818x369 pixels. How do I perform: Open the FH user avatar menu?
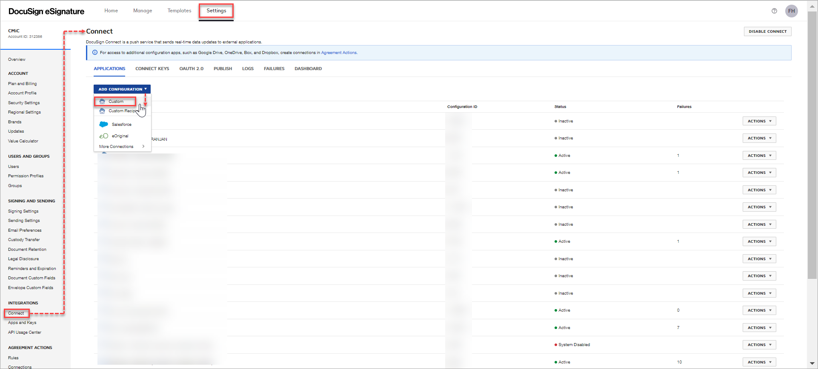[792, 11]
